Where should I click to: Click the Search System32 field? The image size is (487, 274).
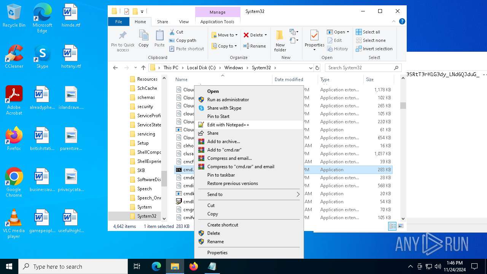(x=363, y=68)
